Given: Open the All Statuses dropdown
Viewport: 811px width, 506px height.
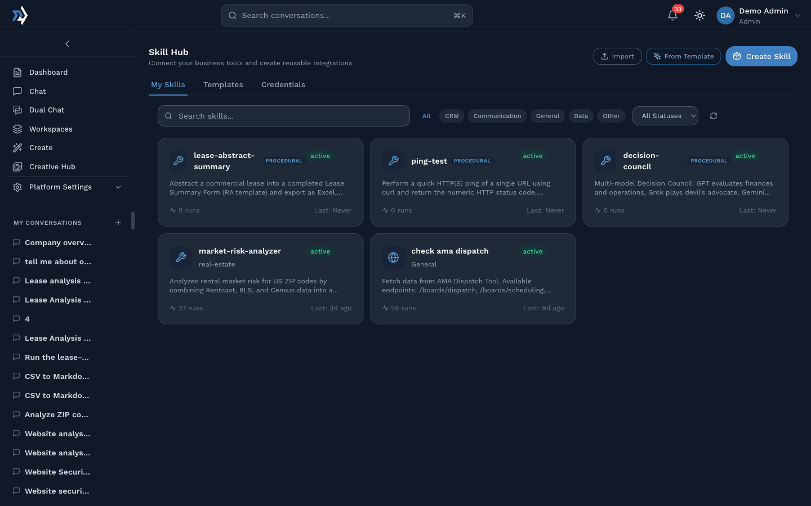Looking at the screenshot, I should pyautogui.click(x=665, y=116).
